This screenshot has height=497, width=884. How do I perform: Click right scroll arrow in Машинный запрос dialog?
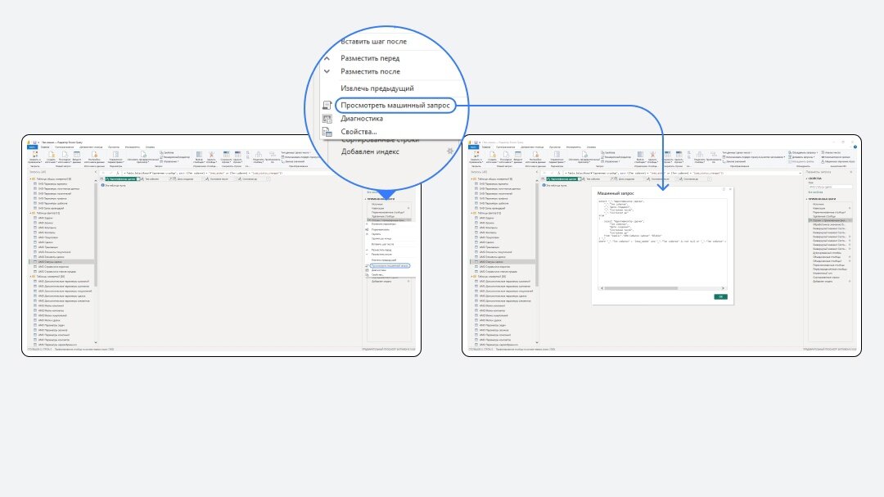[724, 288]
